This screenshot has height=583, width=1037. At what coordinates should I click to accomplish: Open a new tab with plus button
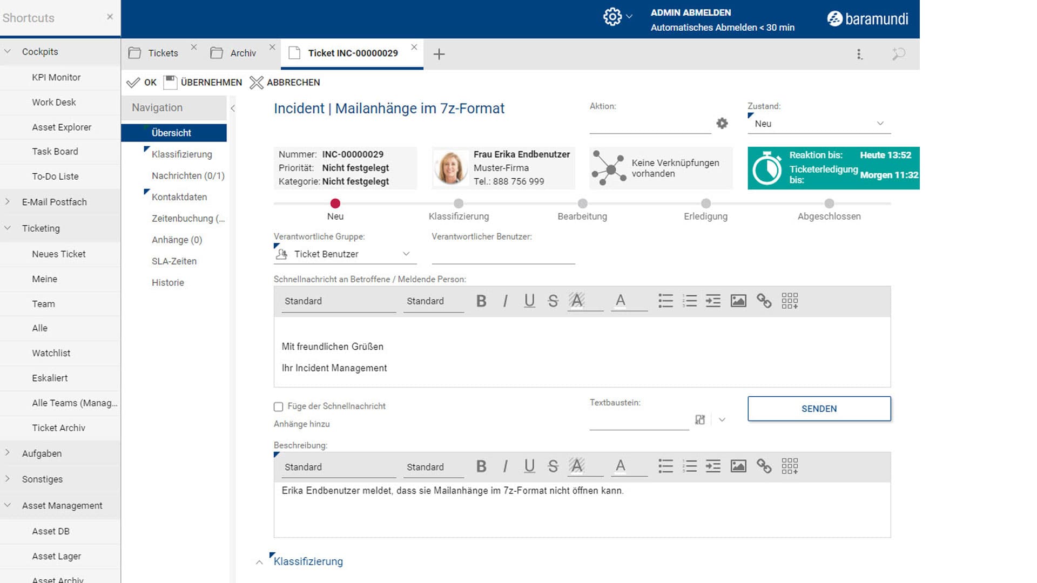click(439, 54)
